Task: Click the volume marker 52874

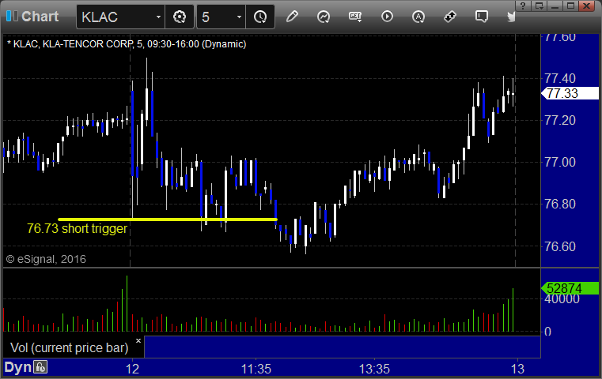Action: click(570, 288)
